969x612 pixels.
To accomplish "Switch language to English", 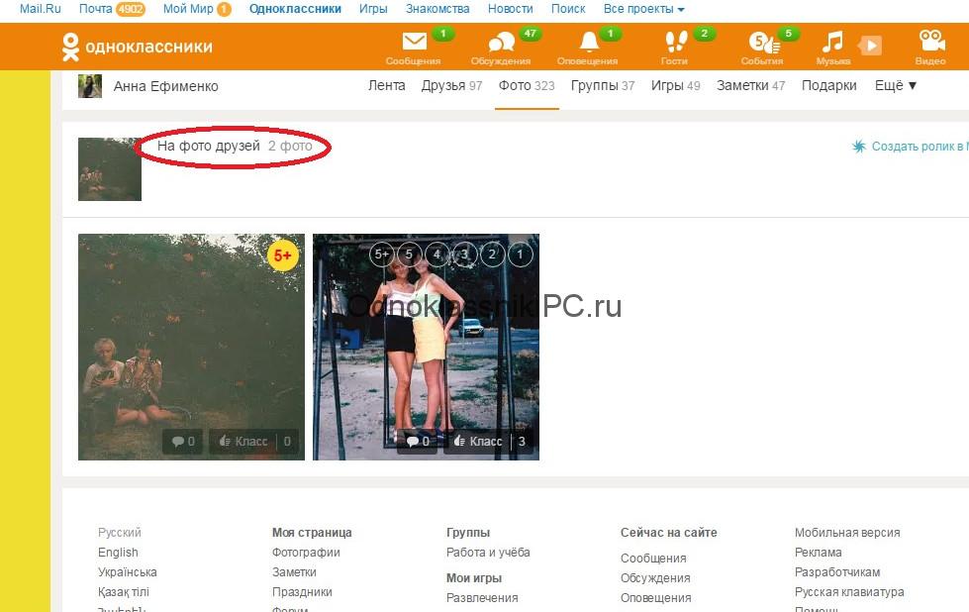I will [118, 552].
